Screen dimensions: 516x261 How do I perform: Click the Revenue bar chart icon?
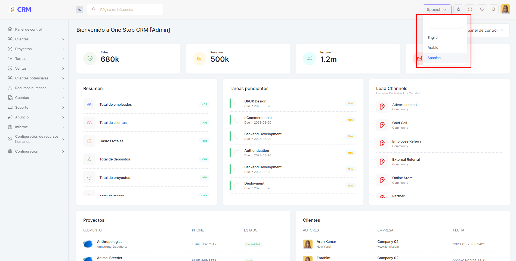coord(200,58)
